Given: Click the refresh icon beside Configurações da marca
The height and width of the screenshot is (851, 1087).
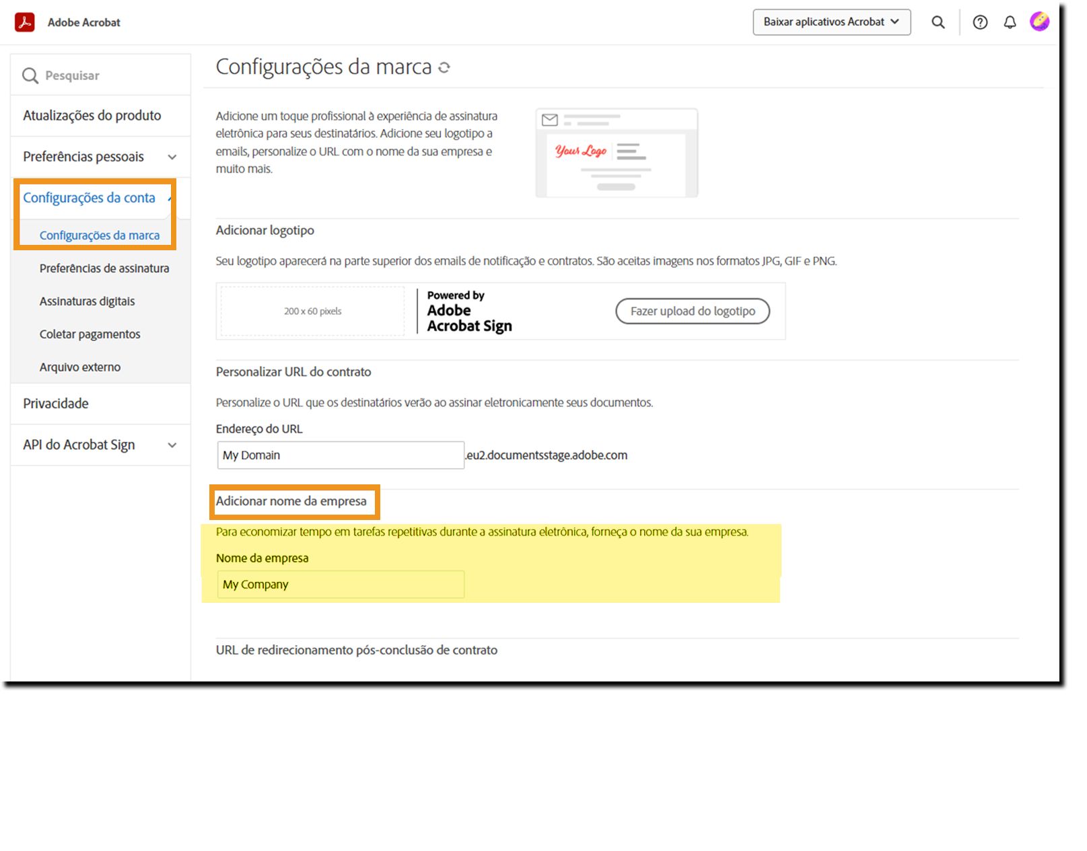Looking at the screenshot, I should [x=444, y=67].
